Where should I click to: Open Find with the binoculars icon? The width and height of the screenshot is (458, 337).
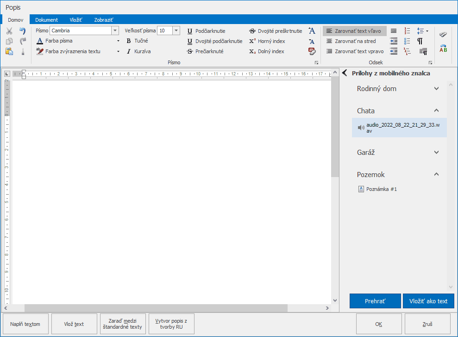tap(443, 35)
